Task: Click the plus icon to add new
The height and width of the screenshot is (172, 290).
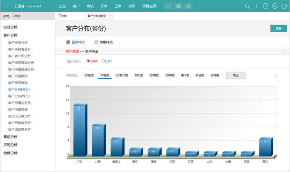Action: click(x=256, y=6)
